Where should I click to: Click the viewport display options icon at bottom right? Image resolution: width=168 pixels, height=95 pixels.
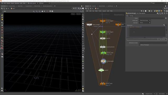tap(83, 91)
